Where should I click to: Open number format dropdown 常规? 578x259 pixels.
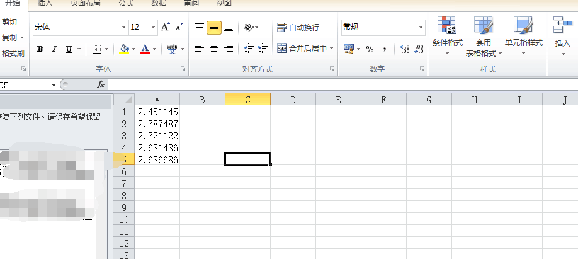[x=421, y=27]
